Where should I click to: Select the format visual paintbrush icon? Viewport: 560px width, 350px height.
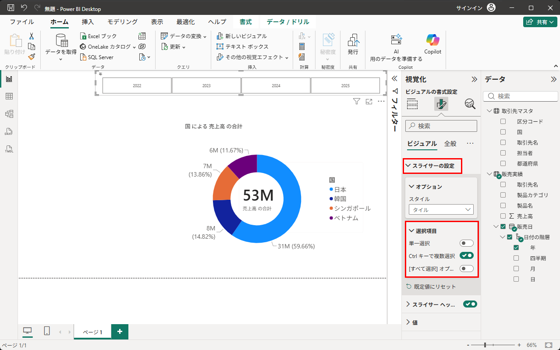(x=441, y=104)
